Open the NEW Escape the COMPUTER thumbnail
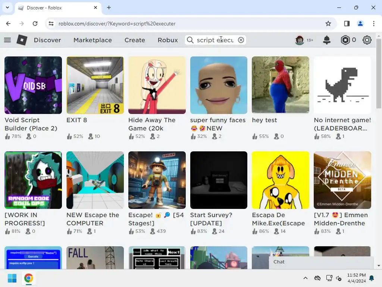This screenshot has width=382, height=287. 95,180
